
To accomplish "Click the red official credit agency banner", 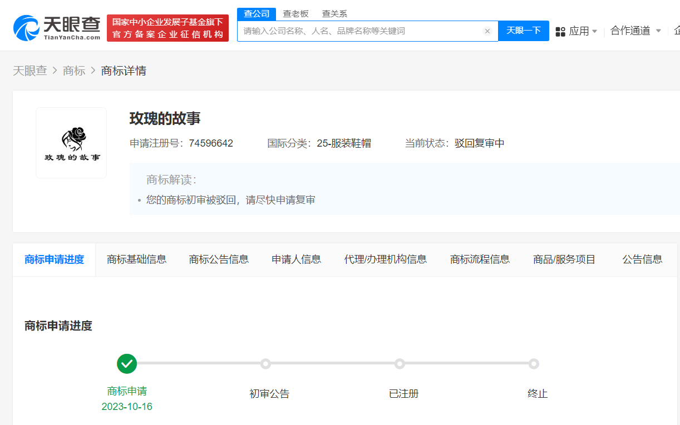I will (167, 28).
